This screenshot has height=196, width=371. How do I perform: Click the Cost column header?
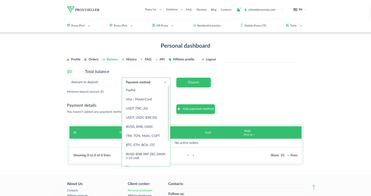coord(208,132)
